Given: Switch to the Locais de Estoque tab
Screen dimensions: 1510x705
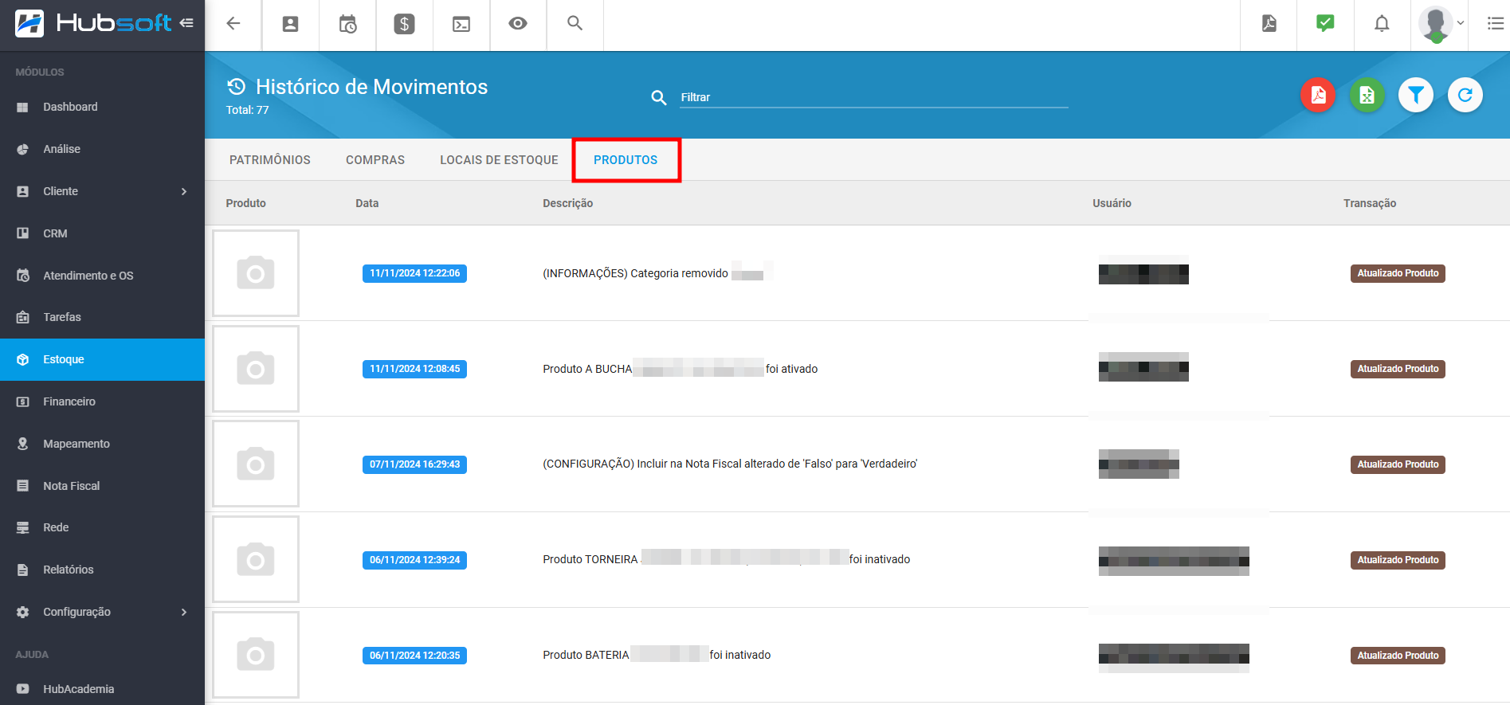Looking at the screenshot, I should click(499, 160).
